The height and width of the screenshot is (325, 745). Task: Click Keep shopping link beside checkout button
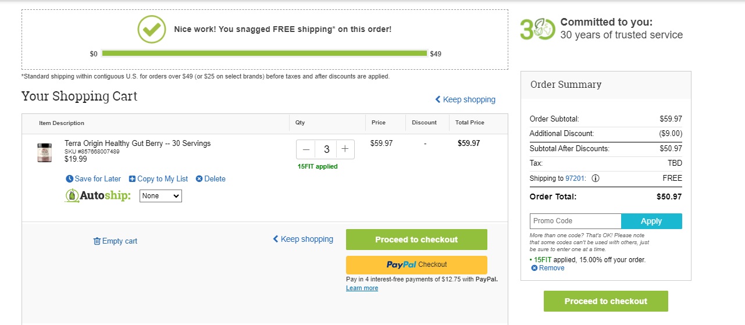pyautogui.click(x=303, y=239)
